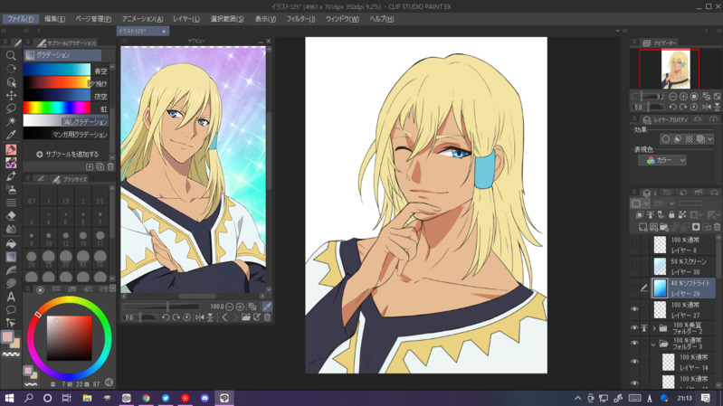Image resolution: width=723 pixels, height=406 pixels.
Task: Adjust the Sub View zoom slider
Action: (161, 307)
